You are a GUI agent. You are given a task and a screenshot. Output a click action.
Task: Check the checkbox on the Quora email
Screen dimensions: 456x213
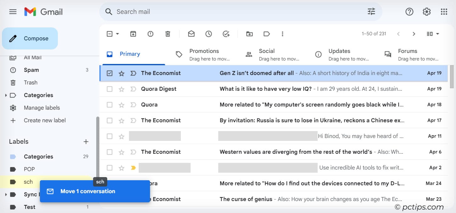pyautogui.click(x=109, y=104)
